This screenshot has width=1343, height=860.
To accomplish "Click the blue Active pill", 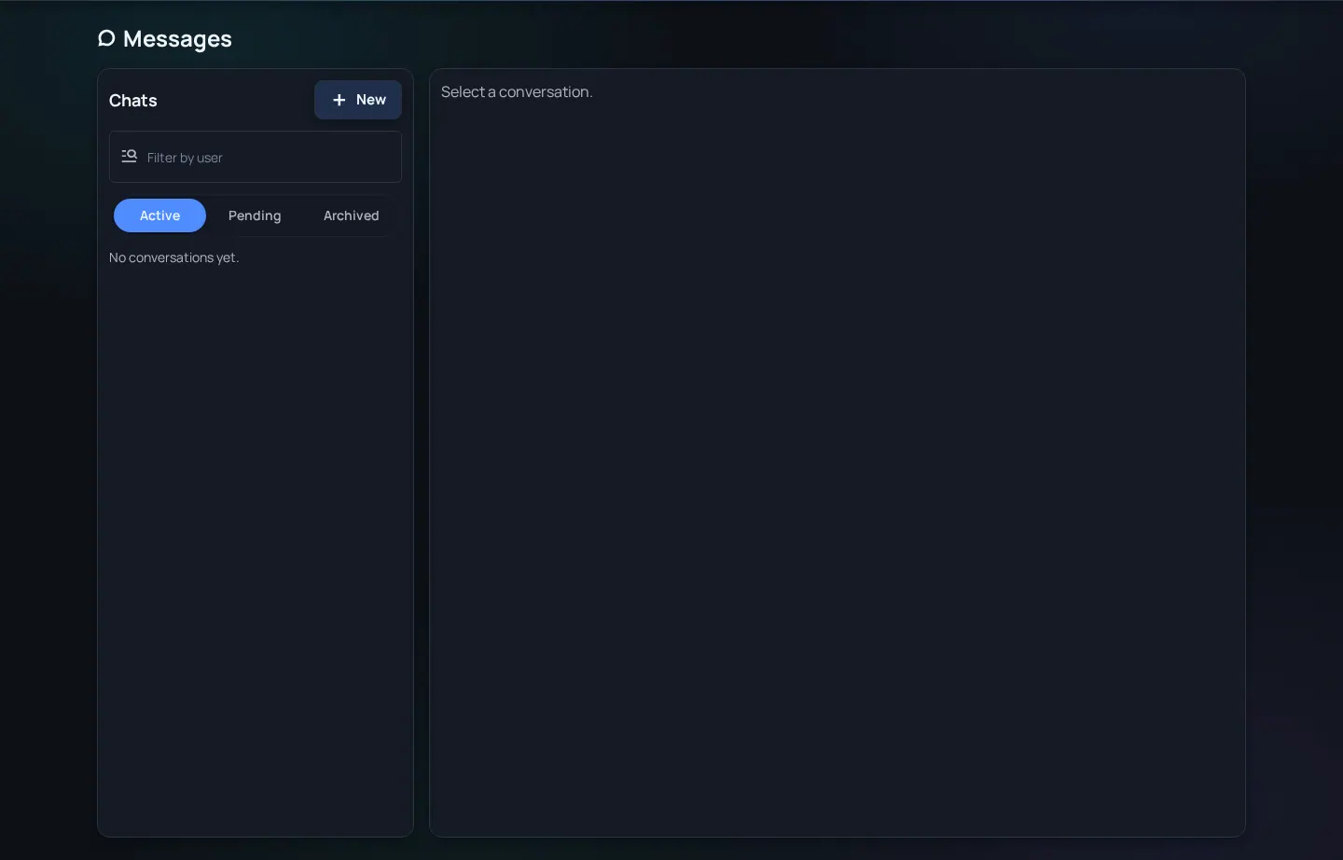I will tap(159, 215).
